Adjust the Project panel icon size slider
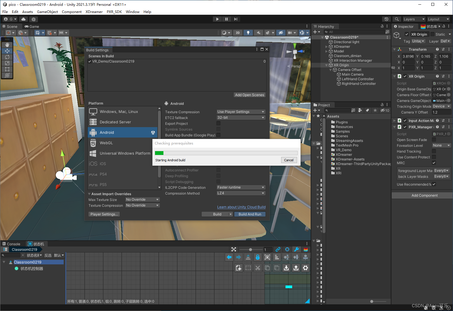This screenshot has height=311, width=453. point(372,301)
